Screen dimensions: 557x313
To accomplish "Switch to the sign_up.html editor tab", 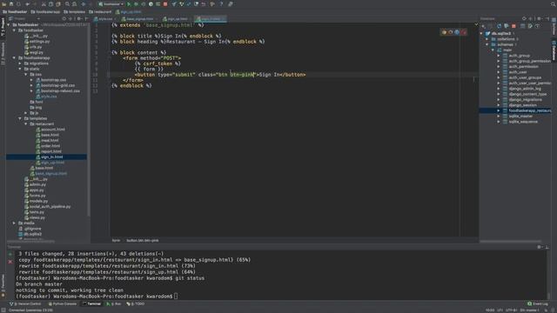I will pyautogui.click(x=177, y=19).
